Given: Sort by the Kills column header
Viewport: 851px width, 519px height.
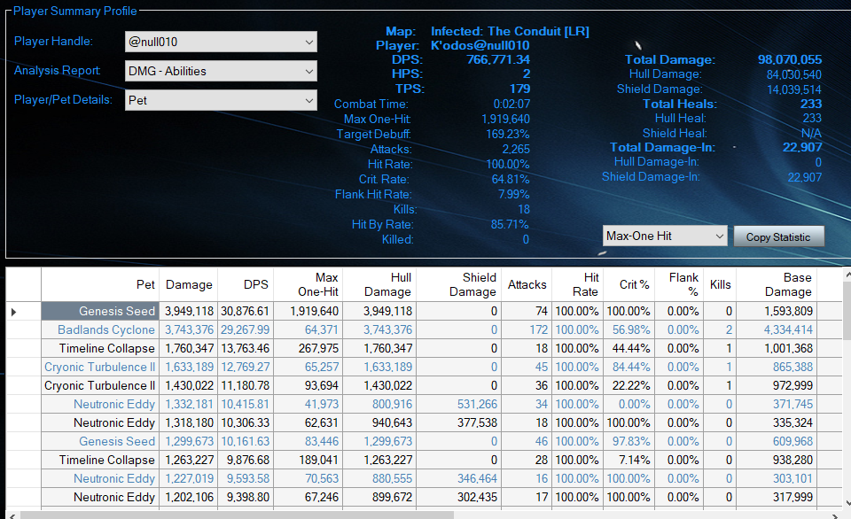Looking at the screenshot, I should pyautogui.click(x=720, y=284).
